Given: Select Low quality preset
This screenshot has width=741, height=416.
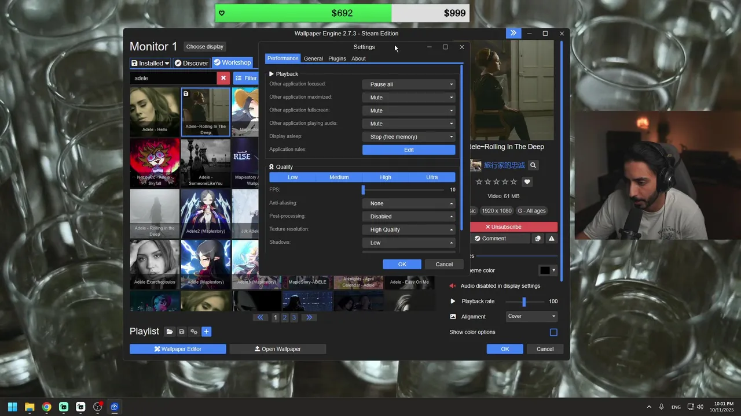Looking at the screenshot, I should tap(293, 177).
